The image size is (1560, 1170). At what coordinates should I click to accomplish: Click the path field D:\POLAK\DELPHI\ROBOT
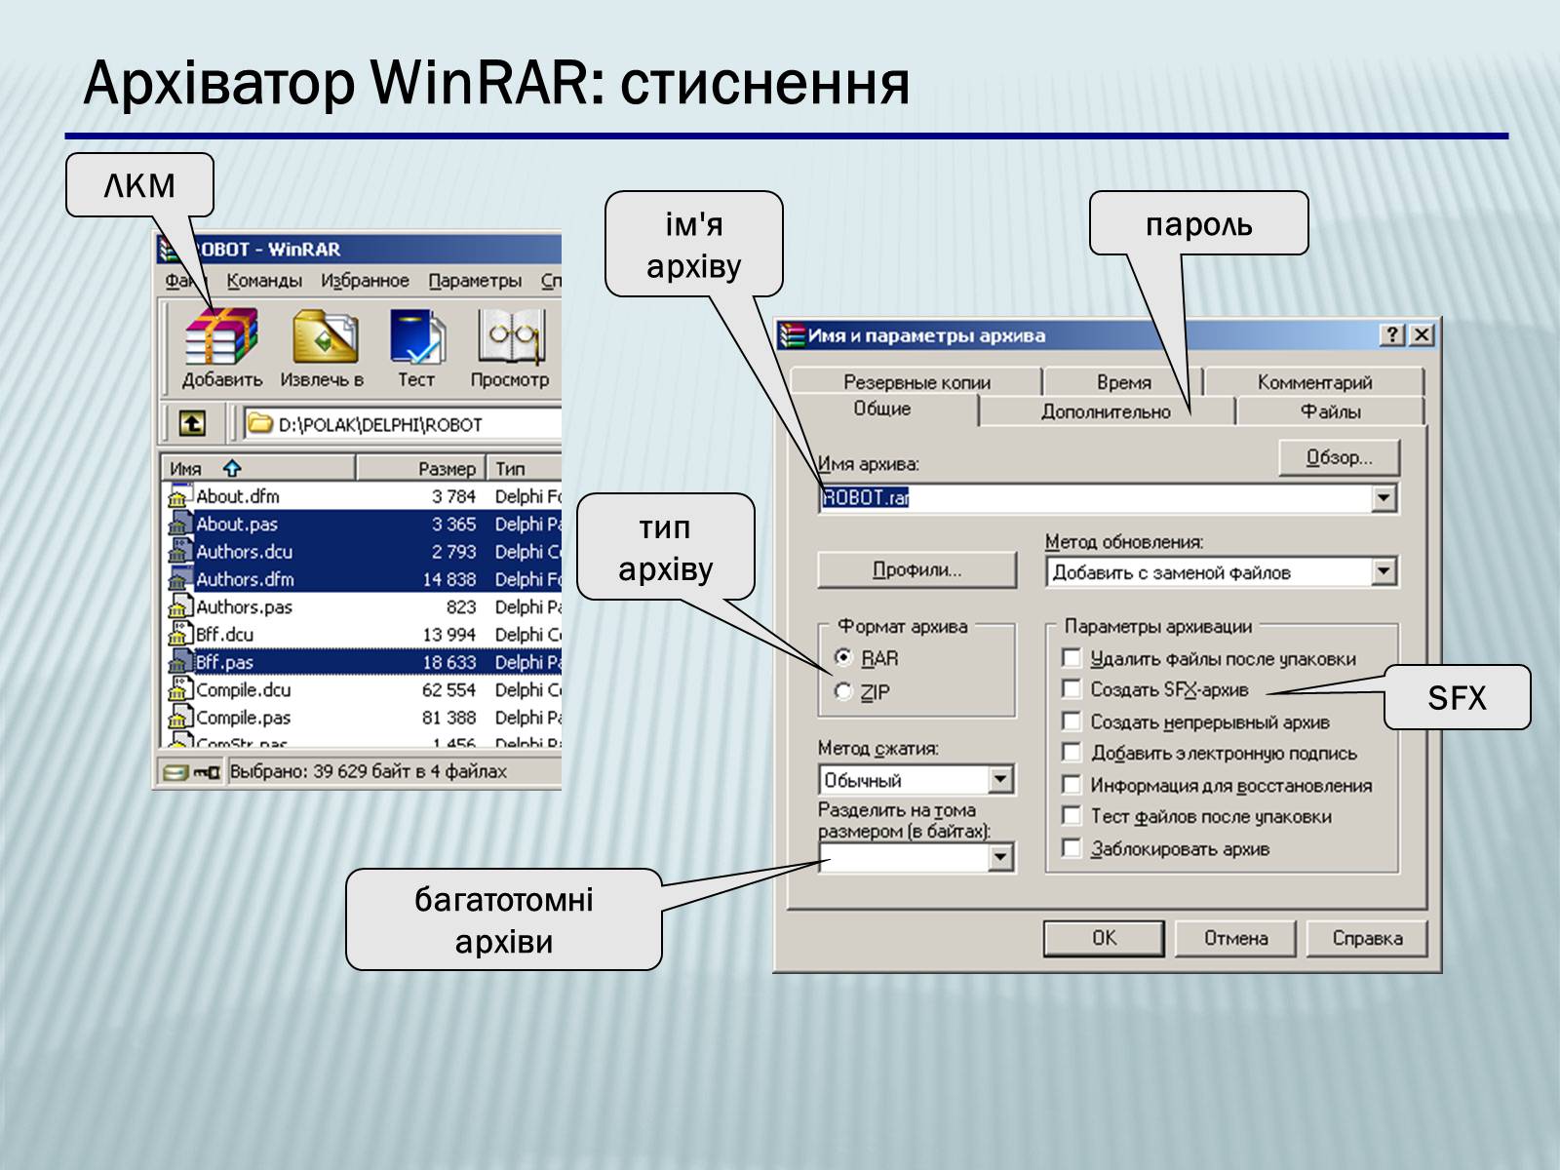pos(402,424)
